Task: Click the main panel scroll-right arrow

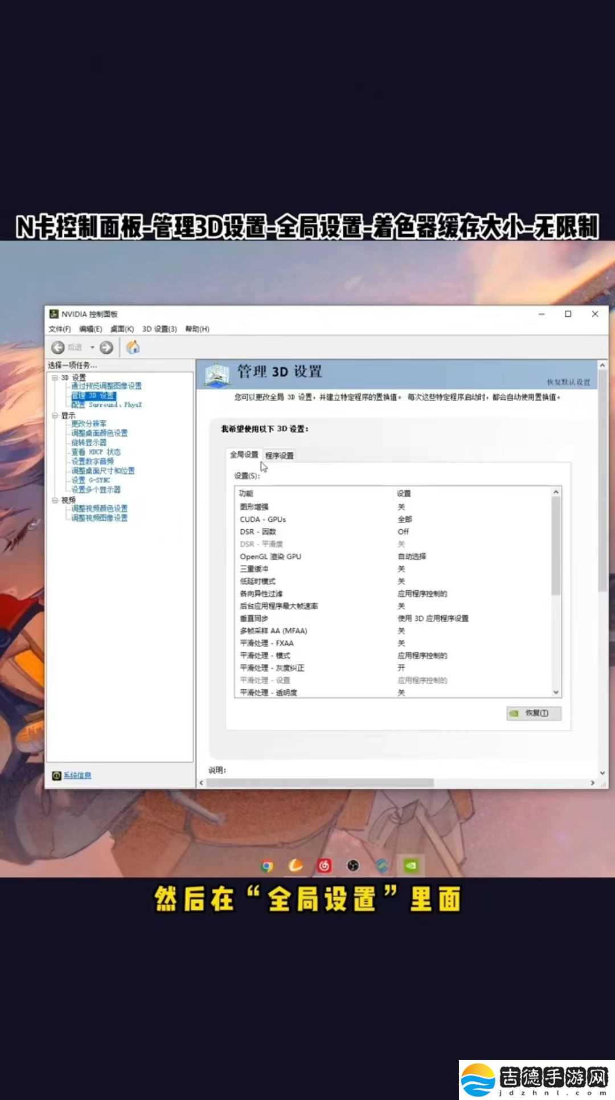Action: point(593,783)
